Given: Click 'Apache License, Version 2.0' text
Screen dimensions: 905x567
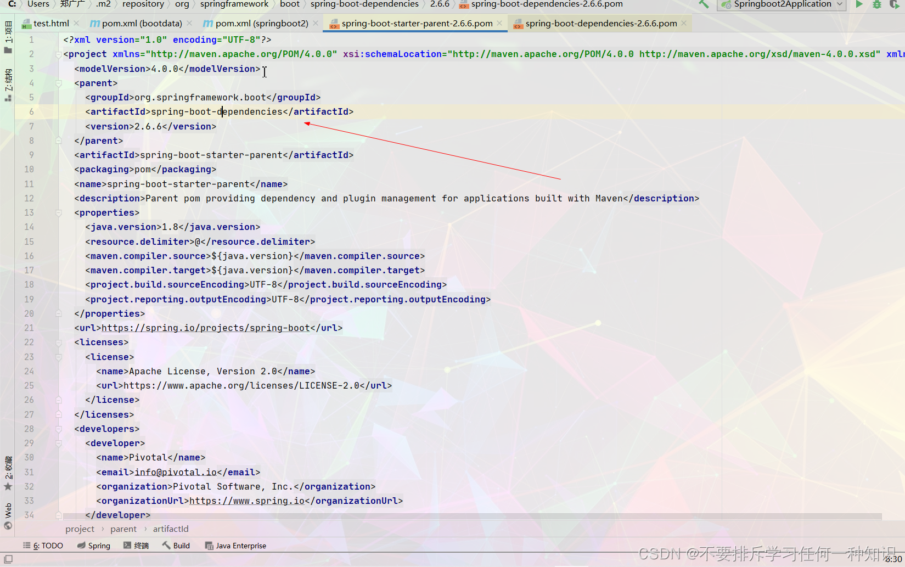Looking at the screenshot, I should click(x=203, y=372).
